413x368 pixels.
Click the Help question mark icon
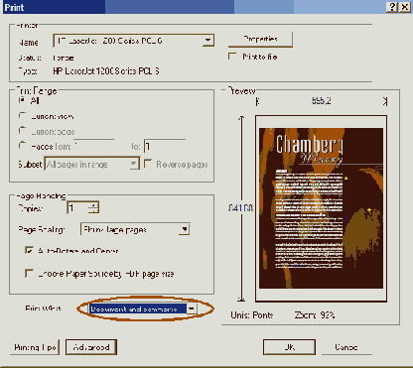[392, 7]
